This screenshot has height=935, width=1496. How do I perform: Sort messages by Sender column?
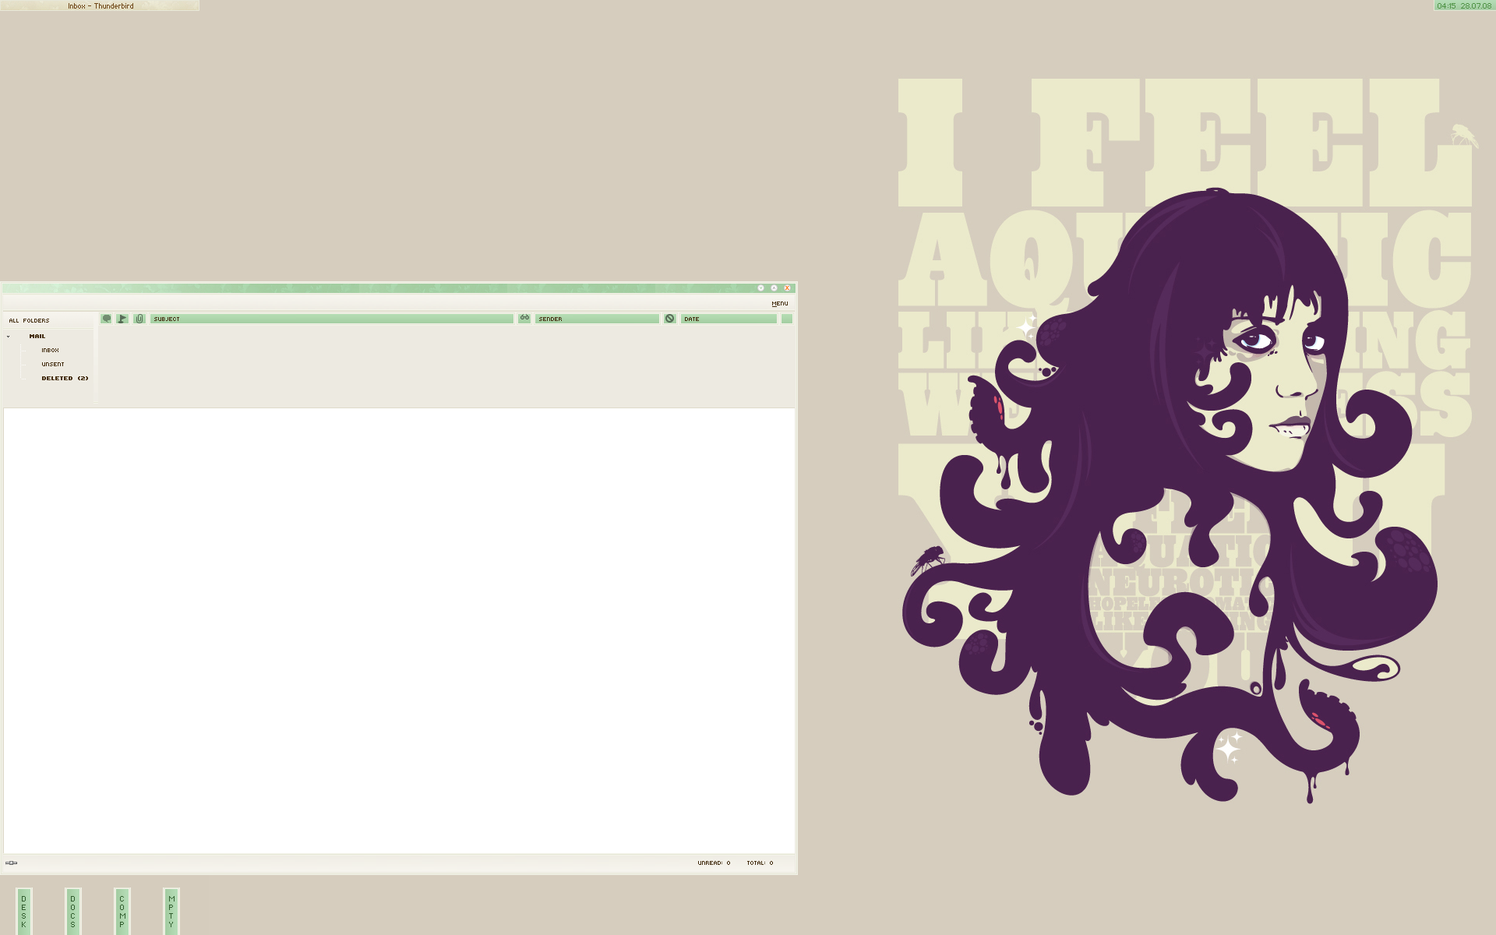(x=597, y=319)
